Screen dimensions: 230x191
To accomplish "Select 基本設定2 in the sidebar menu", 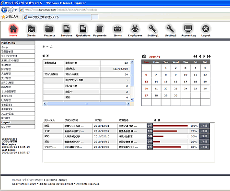I will point(18,109).
